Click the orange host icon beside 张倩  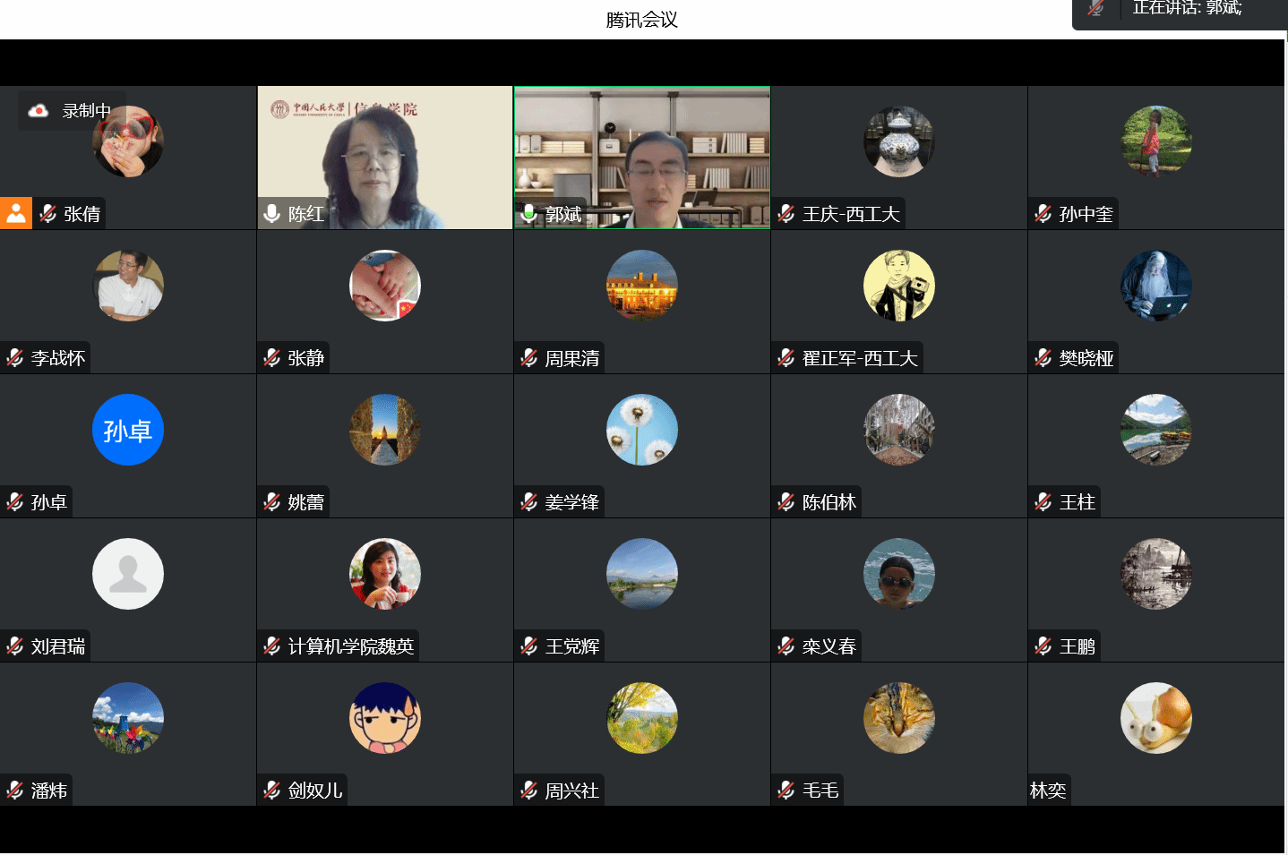[16, 213]
